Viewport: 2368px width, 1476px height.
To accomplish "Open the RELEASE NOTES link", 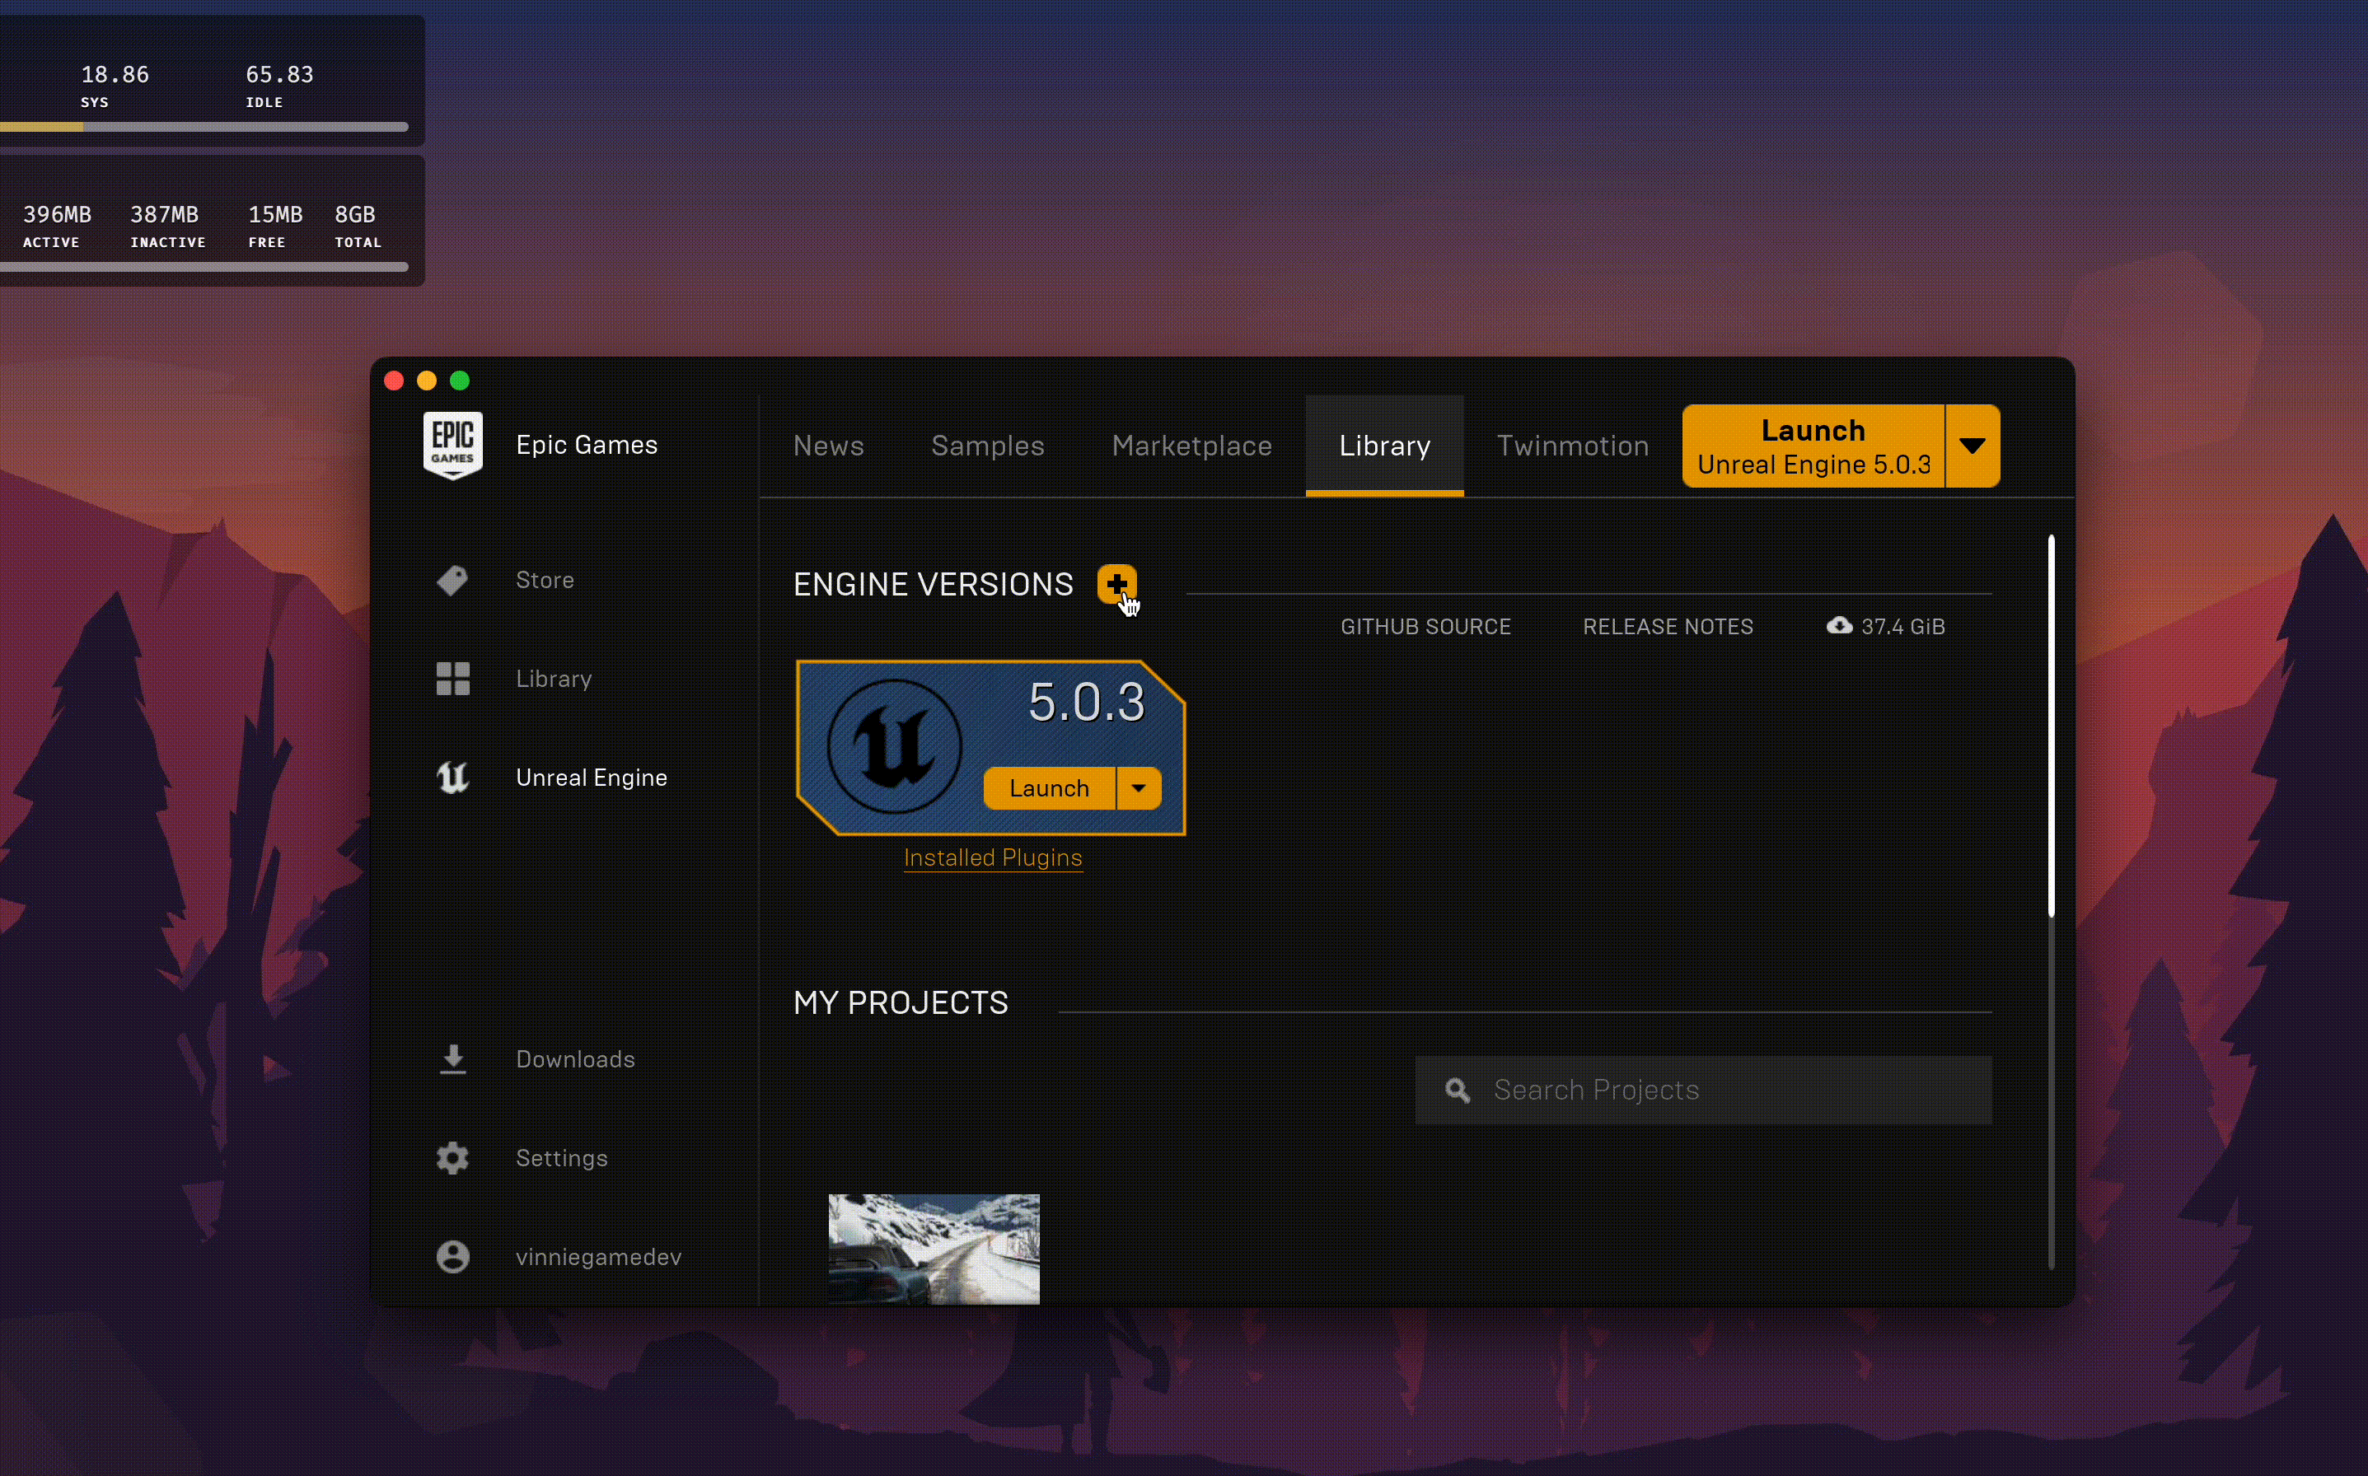I will point(1667,627).
